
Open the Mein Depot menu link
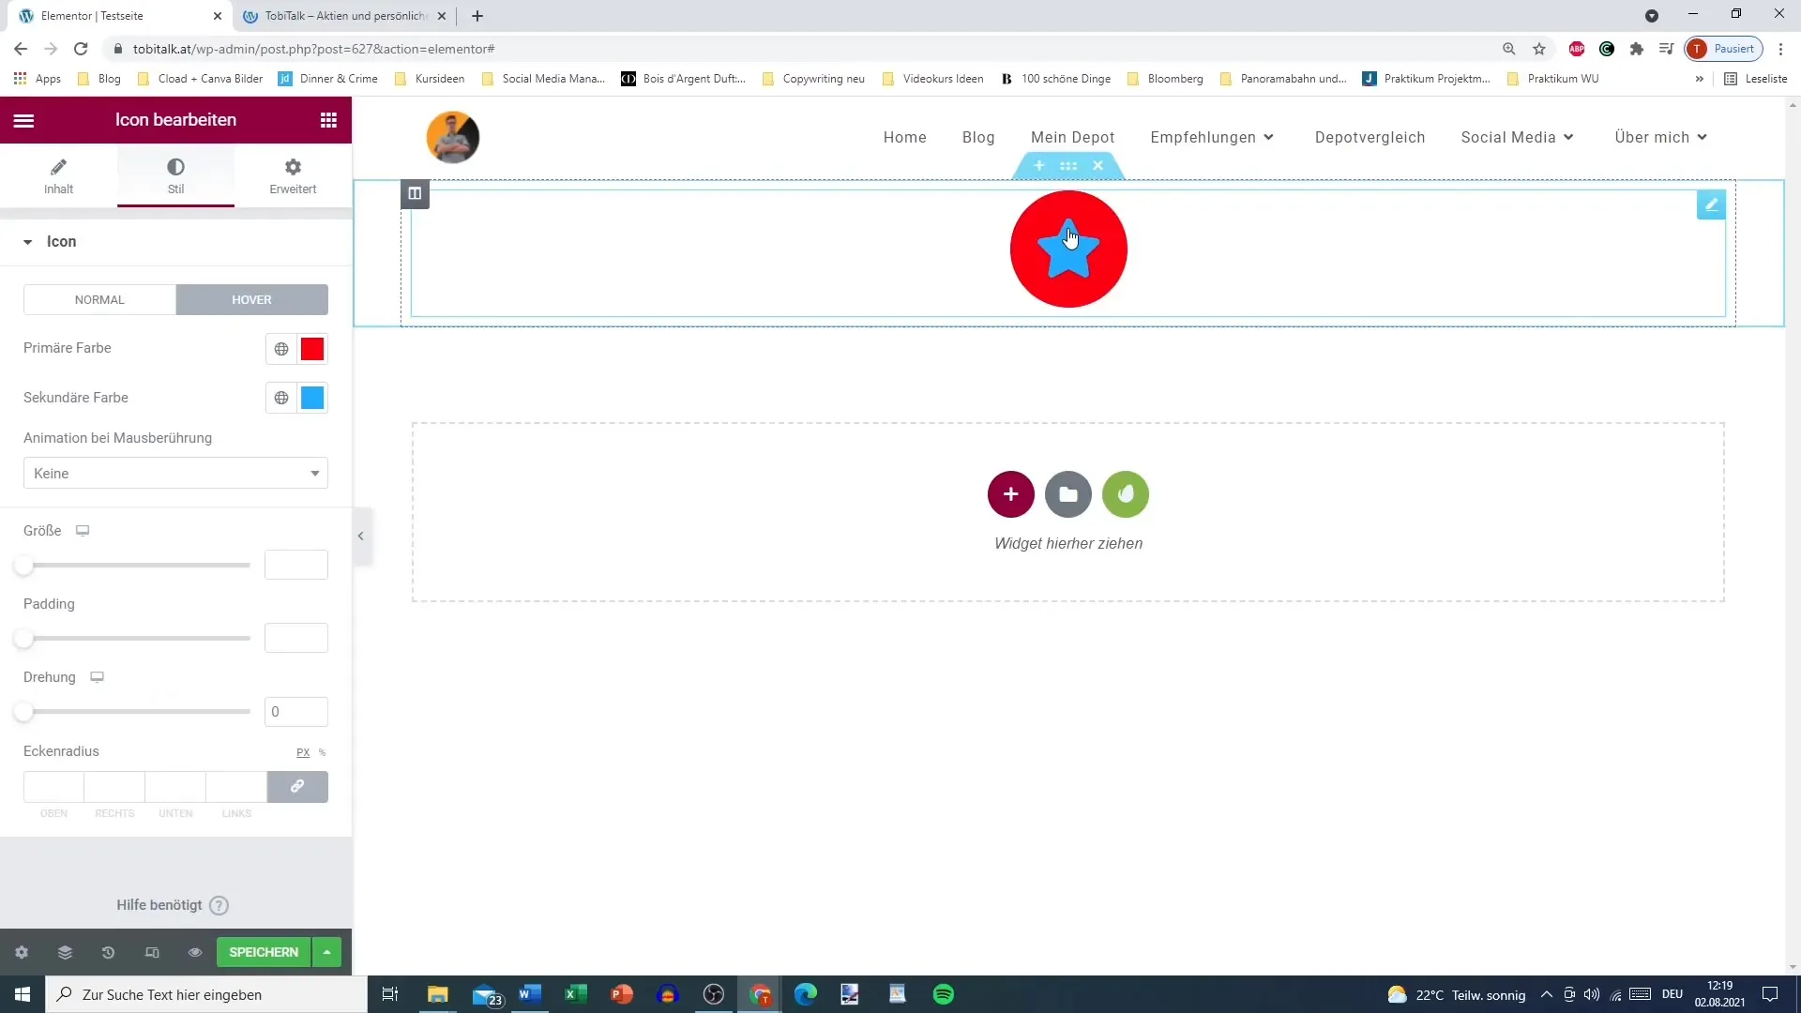coord(1073,138)
